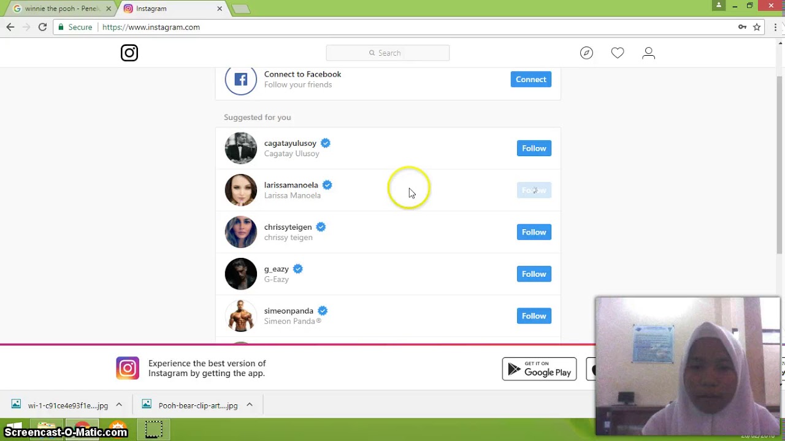Click the 'Follow your friends' text
The image size is (785, 441).
298,85
